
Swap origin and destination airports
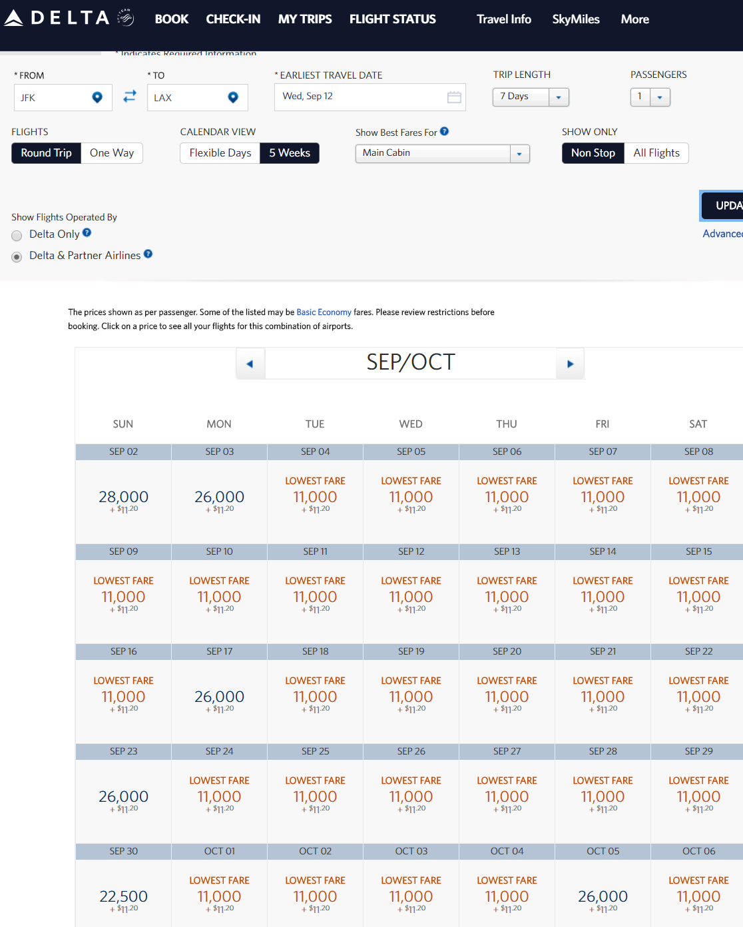coord(130,97)
